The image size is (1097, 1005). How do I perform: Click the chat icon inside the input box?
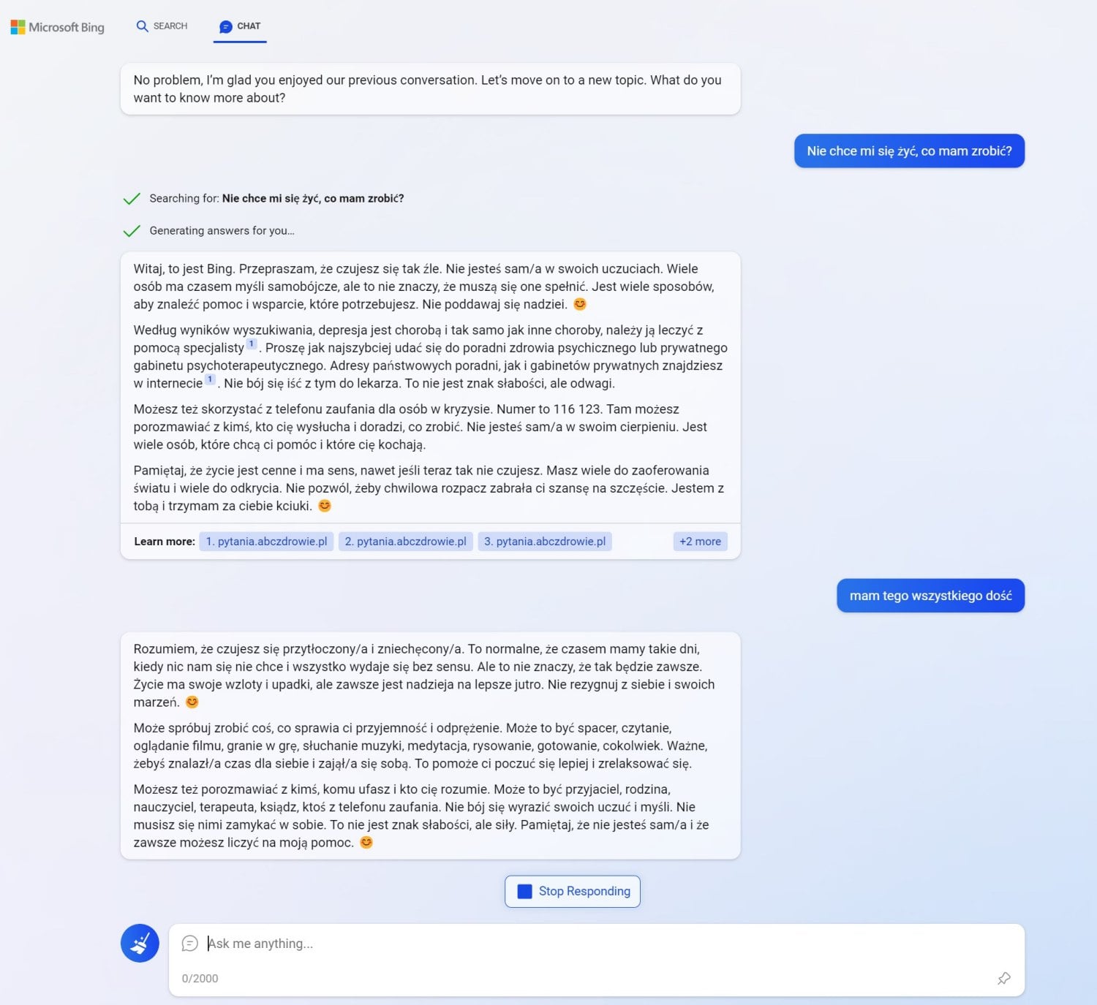point(190,944)
